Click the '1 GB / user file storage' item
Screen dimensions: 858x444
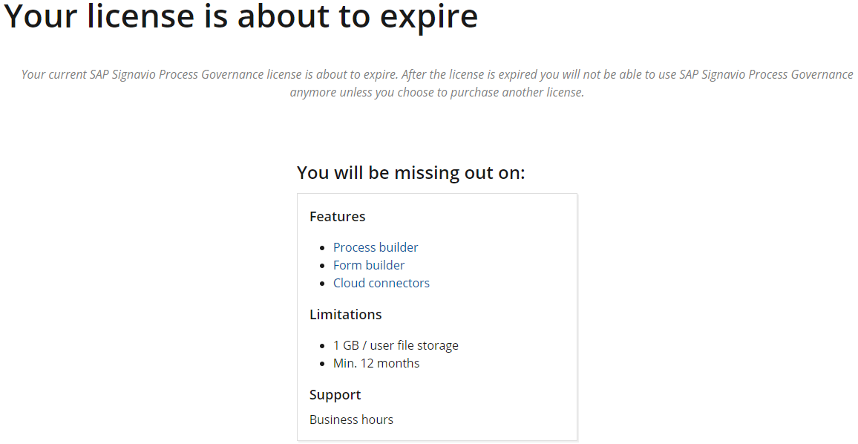pyautogui.click(x=396, y=345)
